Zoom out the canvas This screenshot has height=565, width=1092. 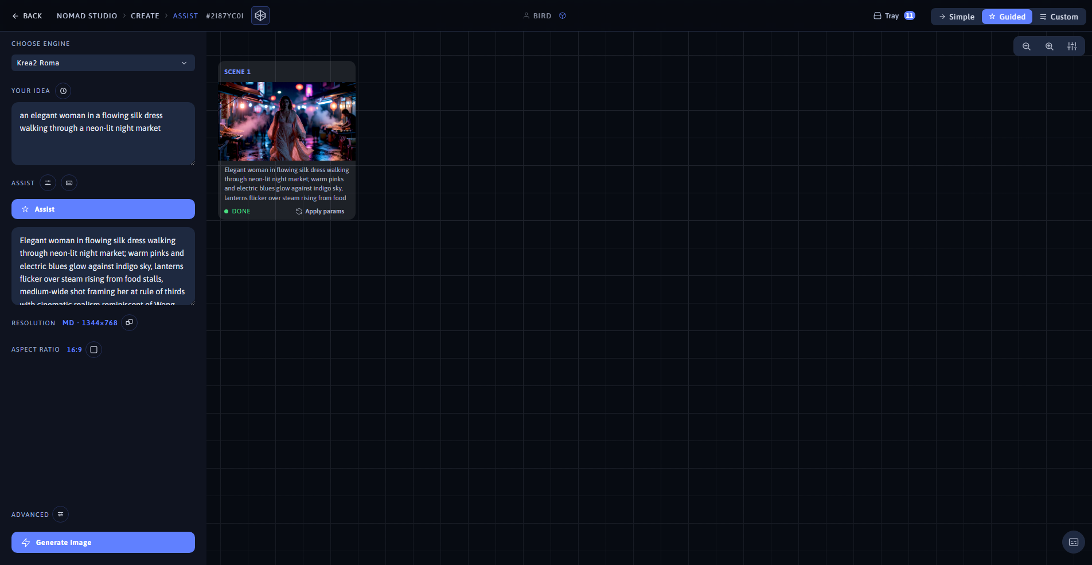click(x=1027, y=46)
